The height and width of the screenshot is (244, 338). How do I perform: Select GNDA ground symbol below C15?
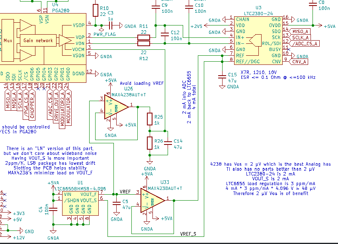coord(222,87)
